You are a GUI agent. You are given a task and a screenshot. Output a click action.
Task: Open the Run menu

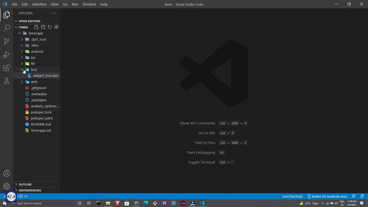[75, 4]
